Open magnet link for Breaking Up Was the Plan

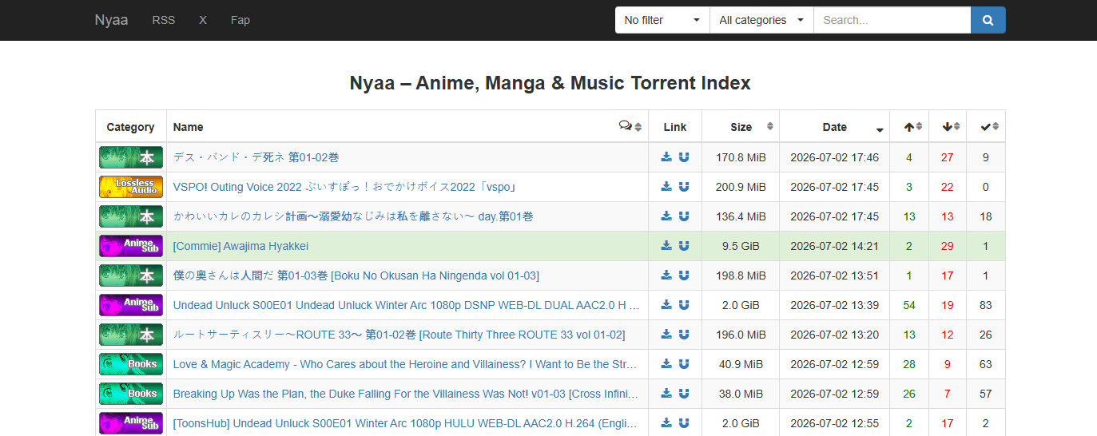pos(684,394)
